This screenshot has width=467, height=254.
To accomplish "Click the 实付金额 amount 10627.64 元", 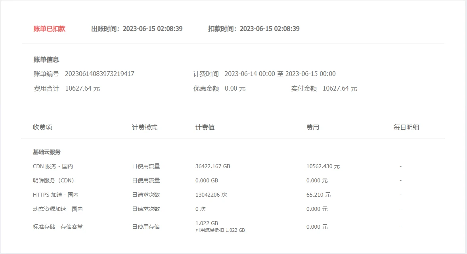I will click(x=340, y=89).
